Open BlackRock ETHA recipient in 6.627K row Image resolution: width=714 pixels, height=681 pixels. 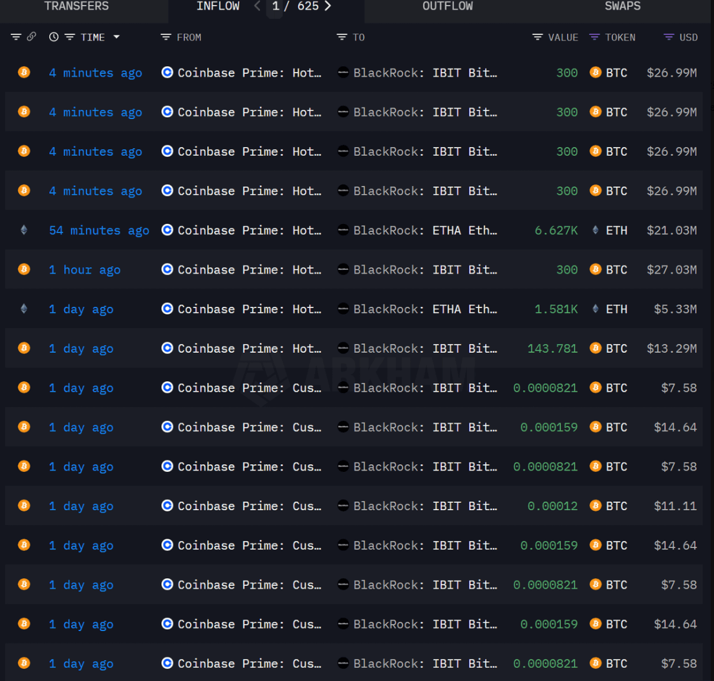point(426,230)
